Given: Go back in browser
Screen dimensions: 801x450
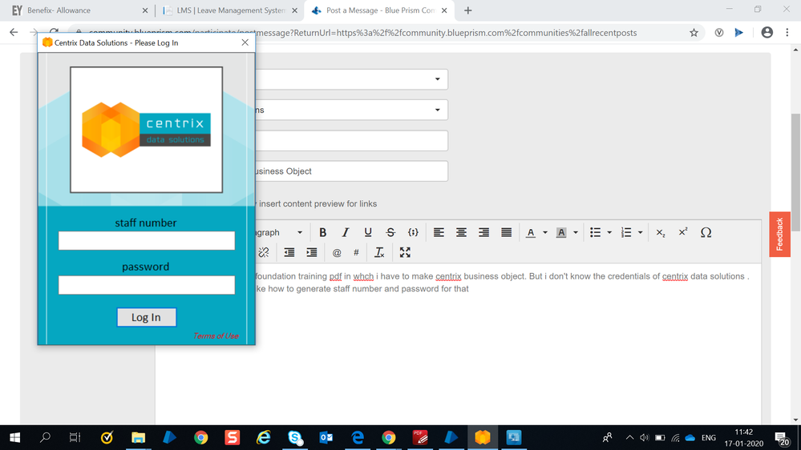Looking at the screenshot, I should pos(14,33).
